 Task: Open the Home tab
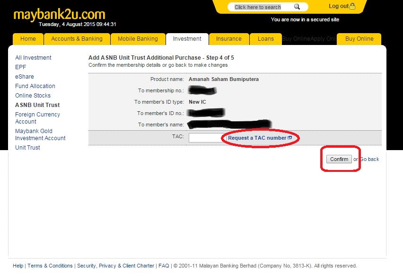point(28,39)
